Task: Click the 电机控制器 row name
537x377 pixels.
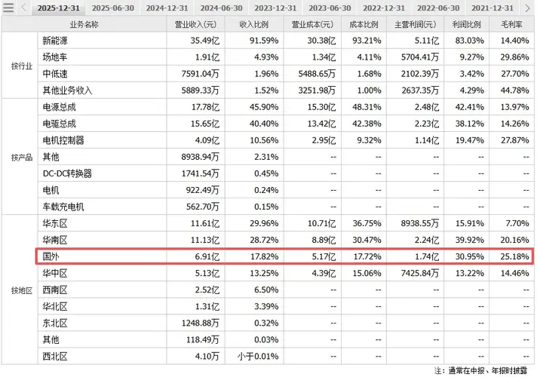Action: (x=63, y=140)
